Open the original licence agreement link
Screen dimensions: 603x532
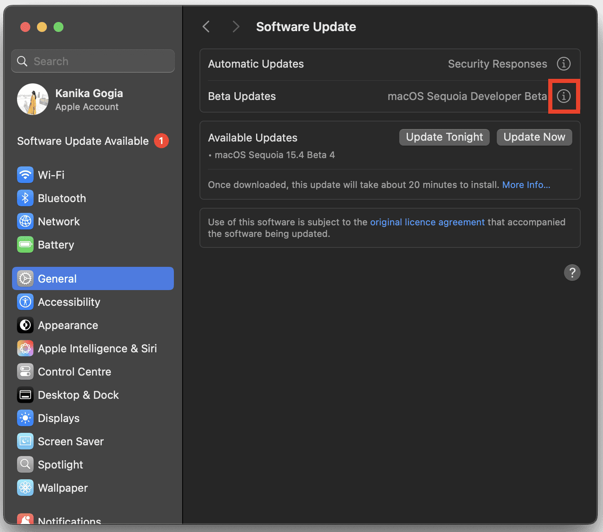[427, 222]
